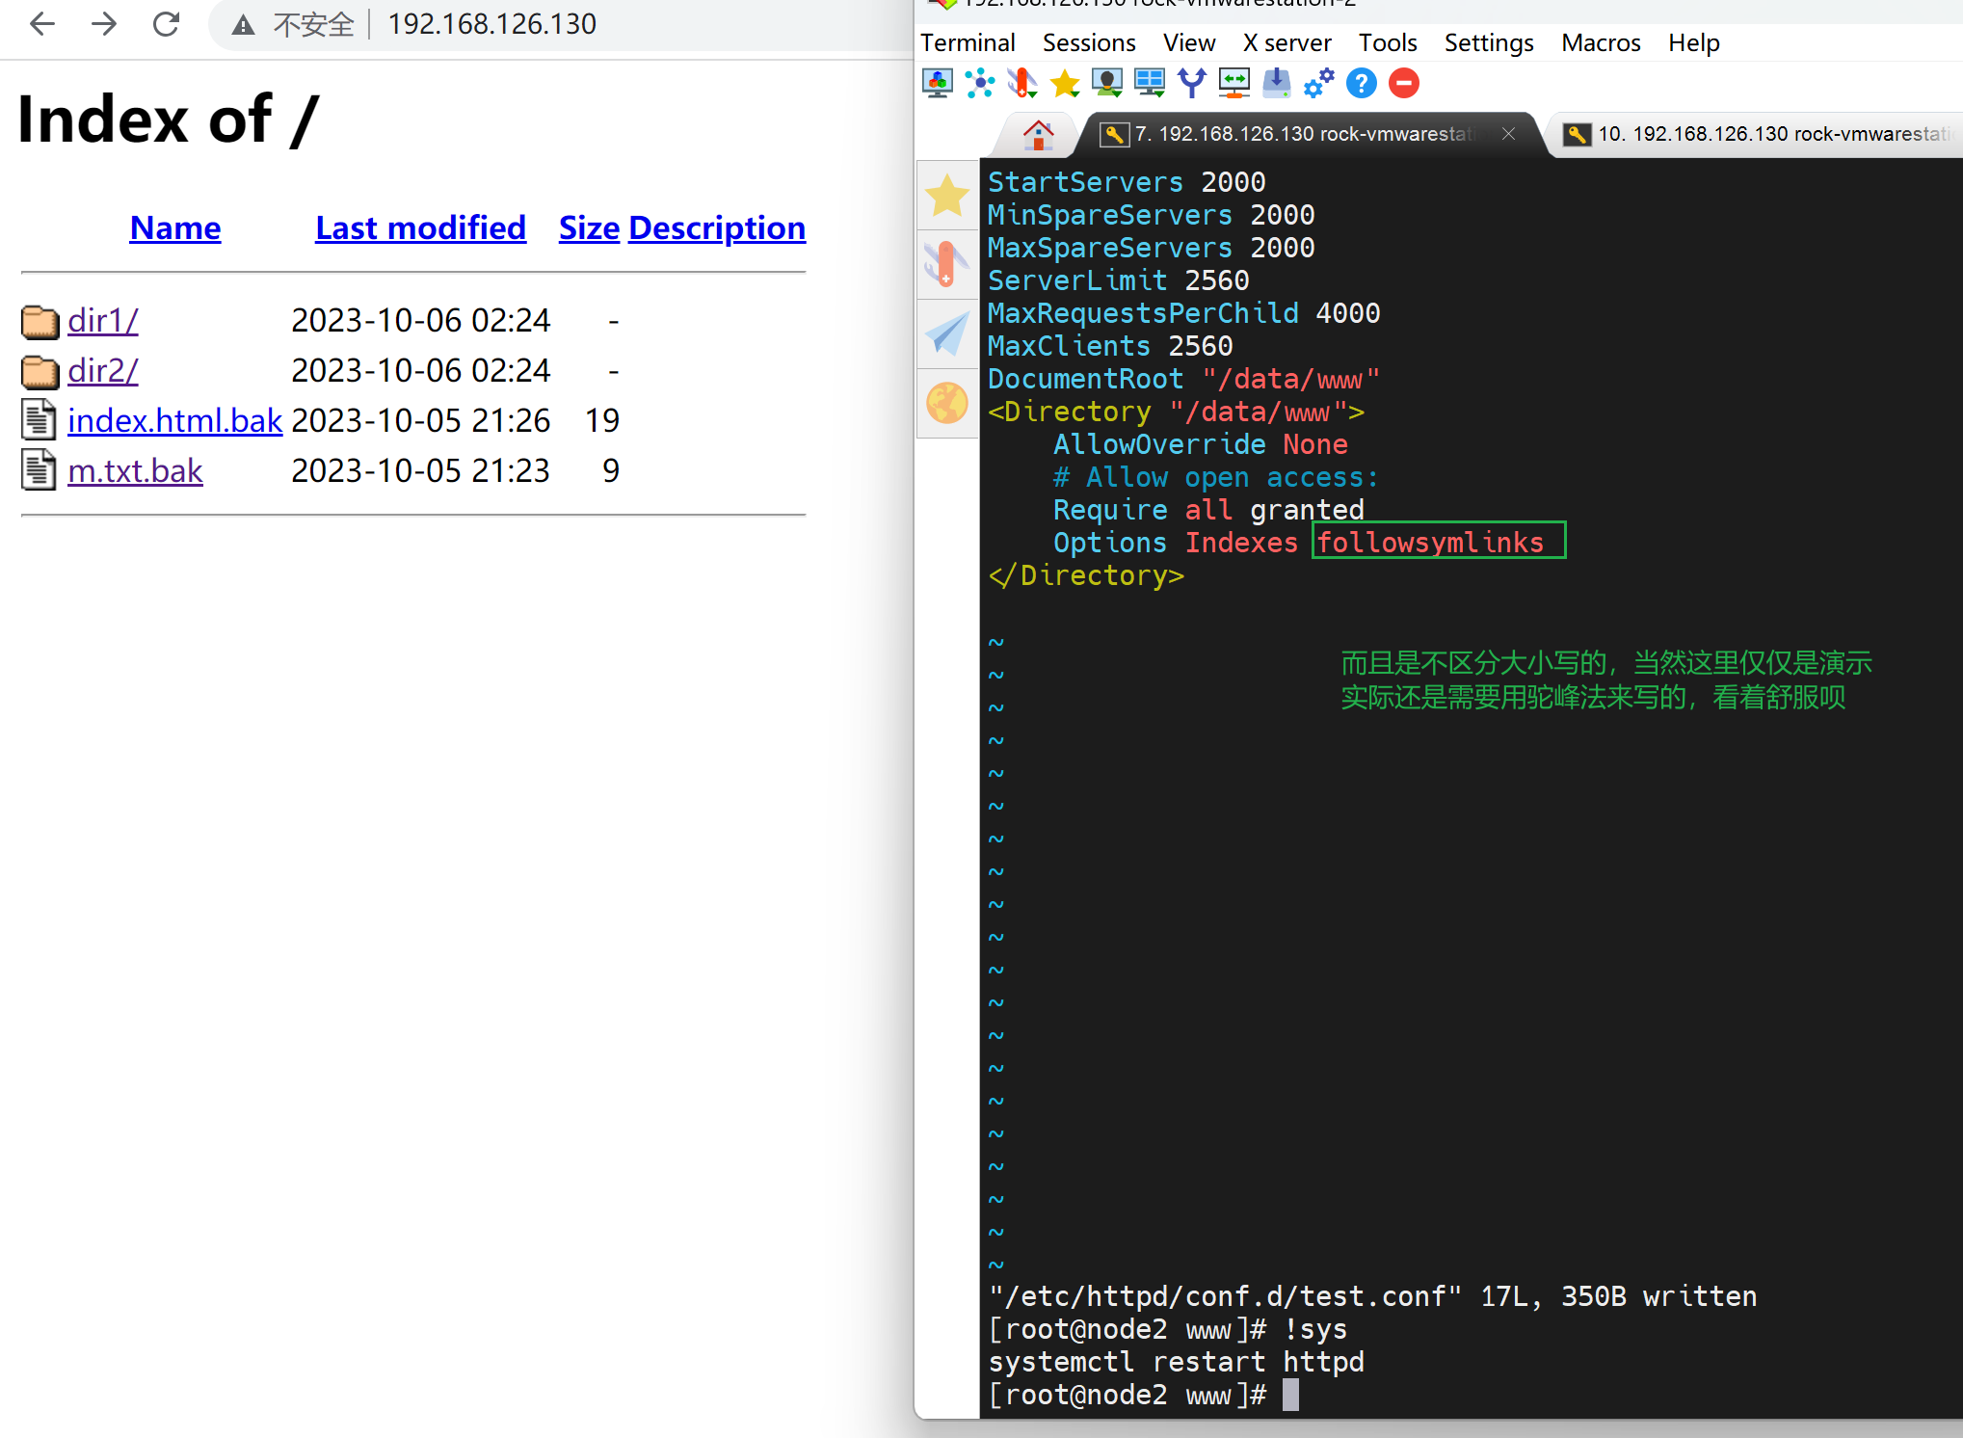Viewport: 1963px width, 1438px height.
Task: Click the blue Help question-mark icon
Action: 1361,84
